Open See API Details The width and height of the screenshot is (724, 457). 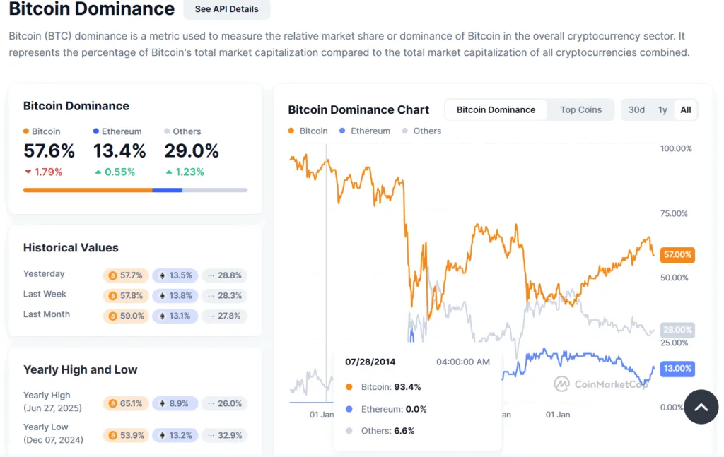point(226,9)
